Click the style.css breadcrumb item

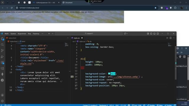tap(81, 42)
